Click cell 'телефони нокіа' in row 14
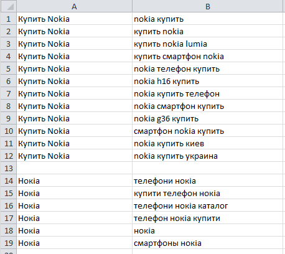 coord(207,181)
